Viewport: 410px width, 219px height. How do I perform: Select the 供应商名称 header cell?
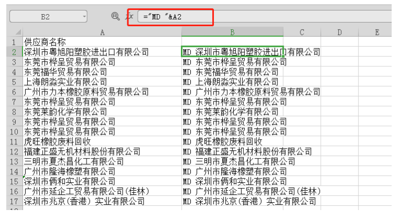click(102, 42)
